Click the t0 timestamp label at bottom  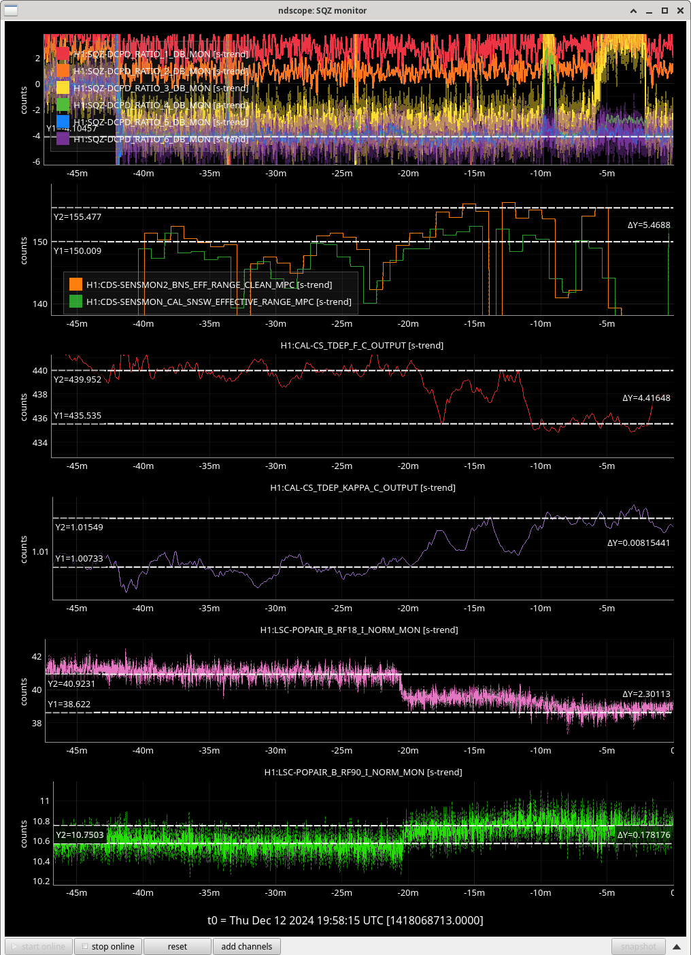[345, 920]
